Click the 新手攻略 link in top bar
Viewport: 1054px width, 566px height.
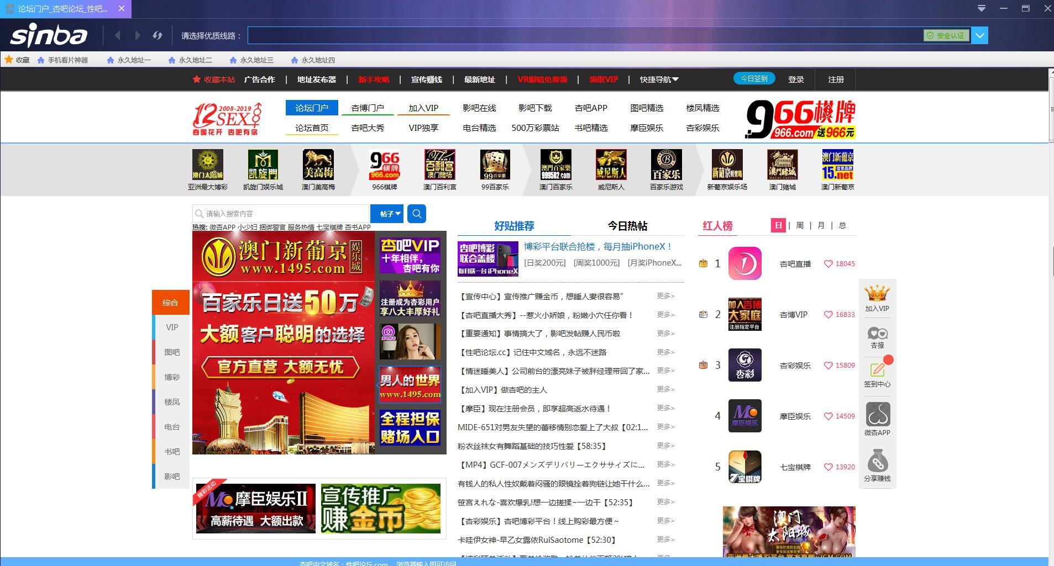click(374, 80)
